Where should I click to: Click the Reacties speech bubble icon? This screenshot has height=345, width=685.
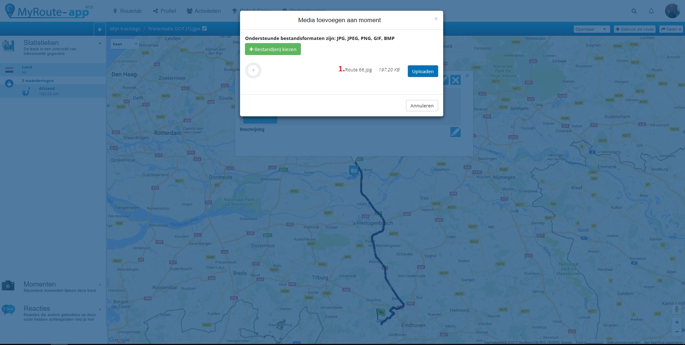8,310
